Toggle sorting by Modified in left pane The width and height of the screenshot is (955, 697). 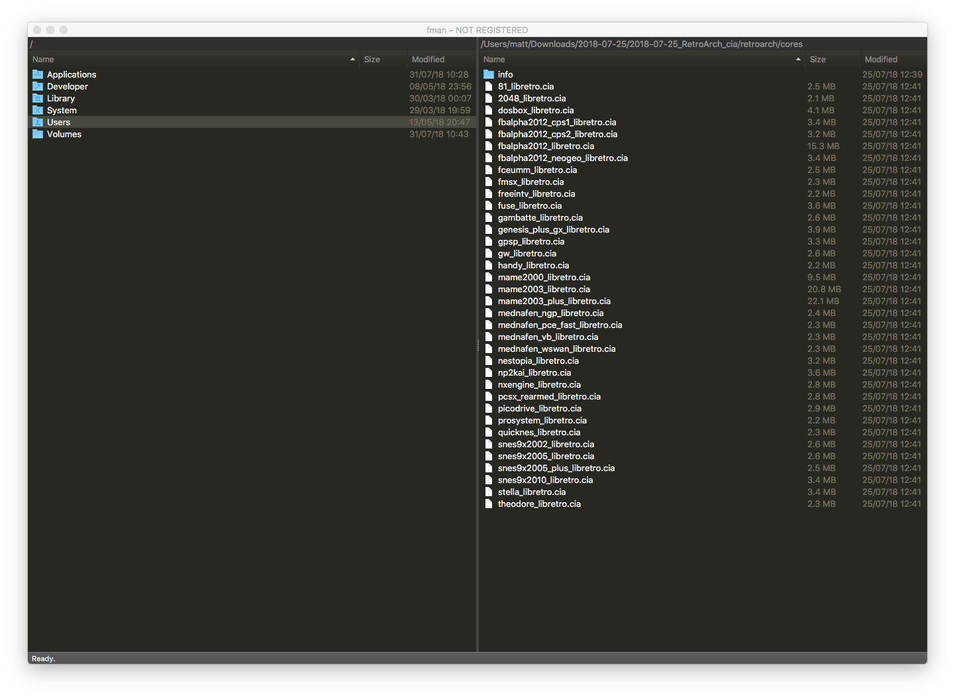tap(427, 59)
